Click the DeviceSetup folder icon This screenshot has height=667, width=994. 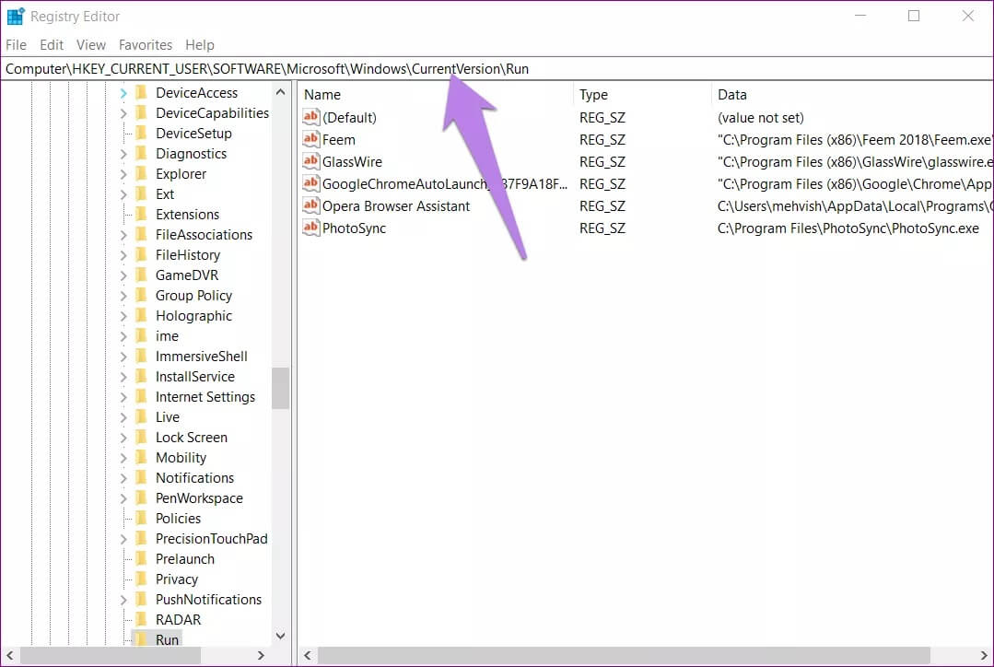point(141,134)
